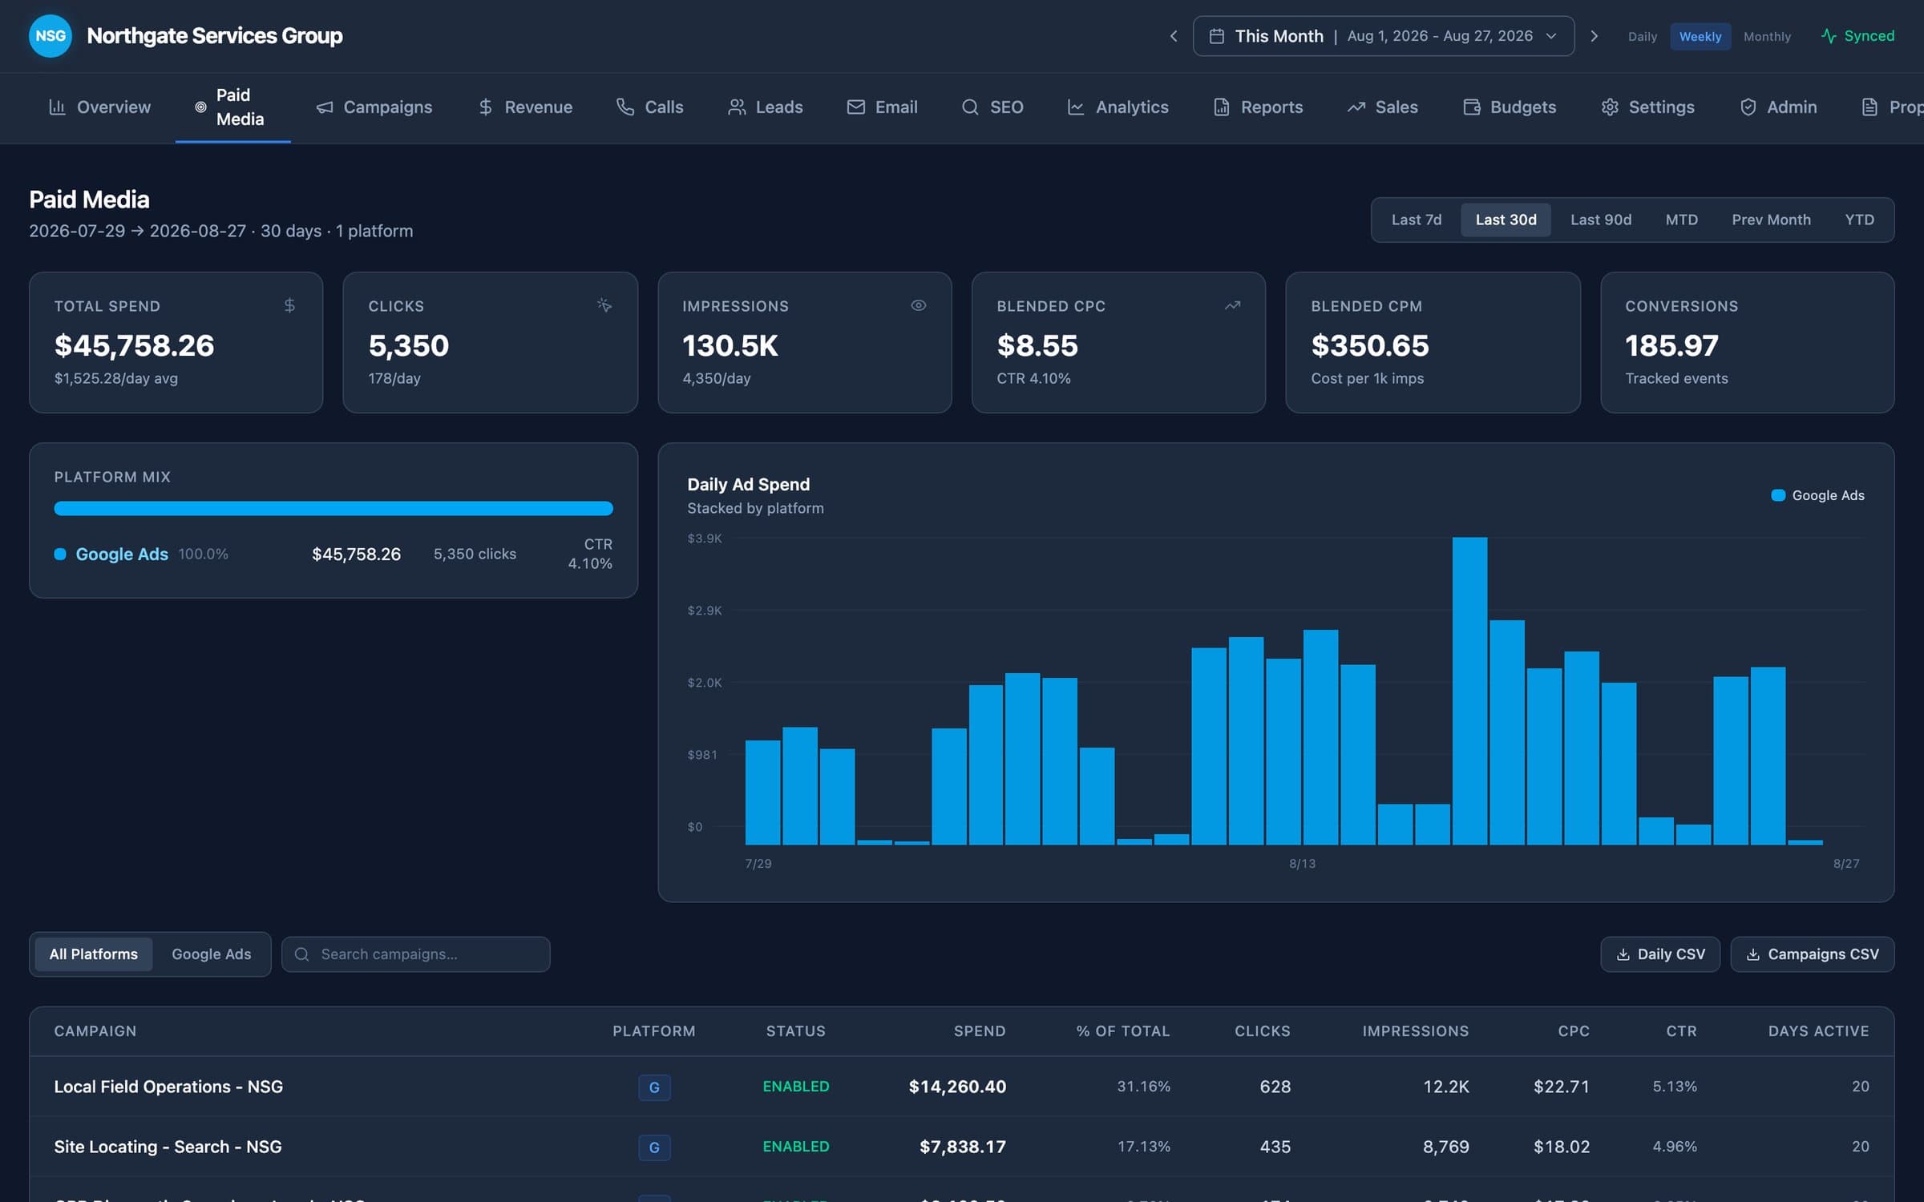Viewport: 1924px width, 1202px height.
Task: Select the MTD range
Action: 1681,220
